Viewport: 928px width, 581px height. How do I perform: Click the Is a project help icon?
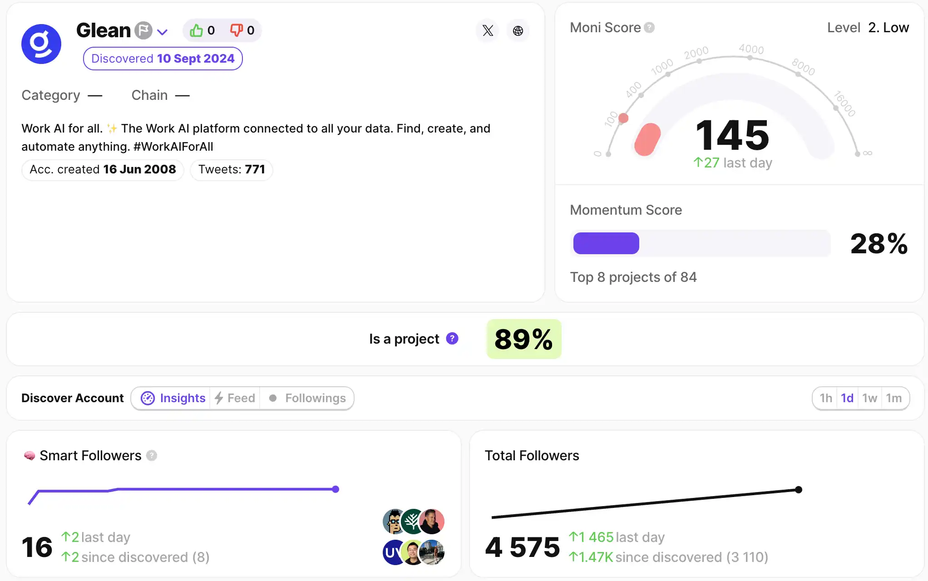pos(452,339)
